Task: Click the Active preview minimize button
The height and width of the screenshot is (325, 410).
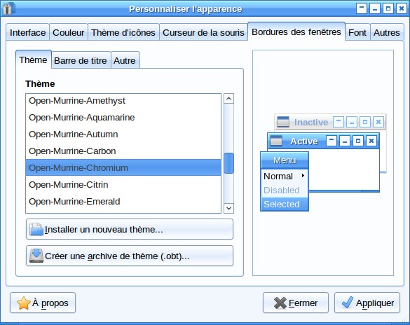Action: pos(345,141)
